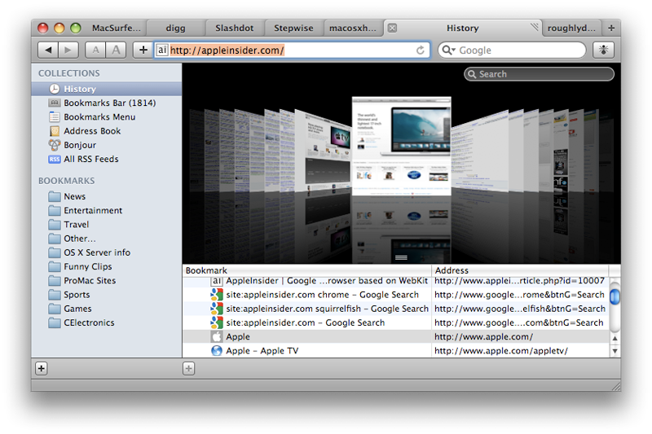Select the Apple TV page thumbnail in Cover Flow
The width and height of the screenshot is (652, 434).
coord(324,151)
